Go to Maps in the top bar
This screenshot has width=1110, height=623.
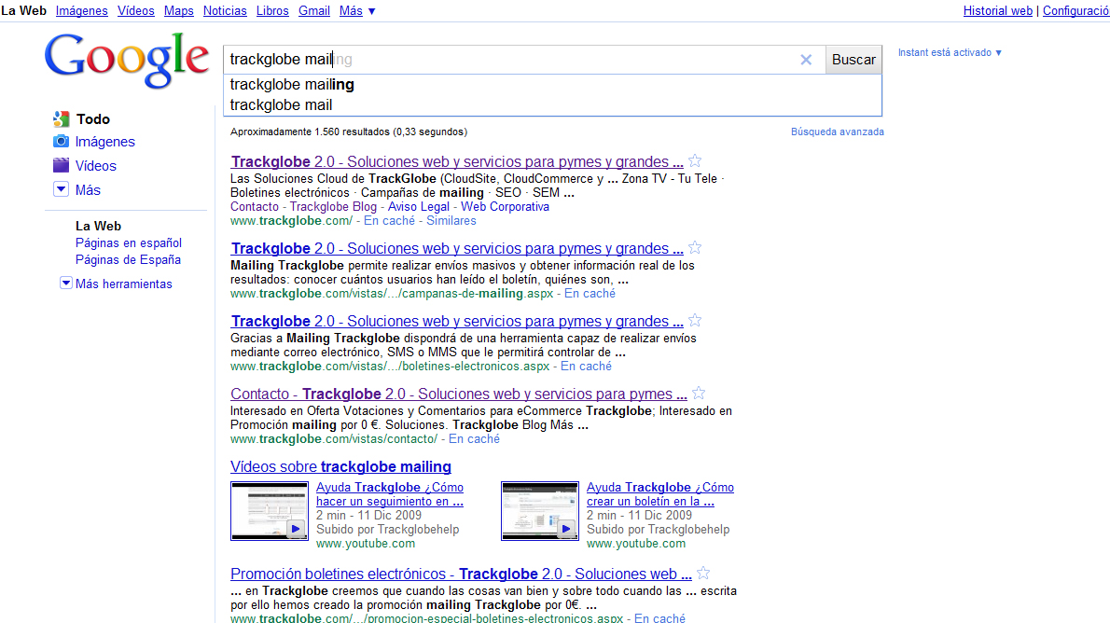[178, 10]
